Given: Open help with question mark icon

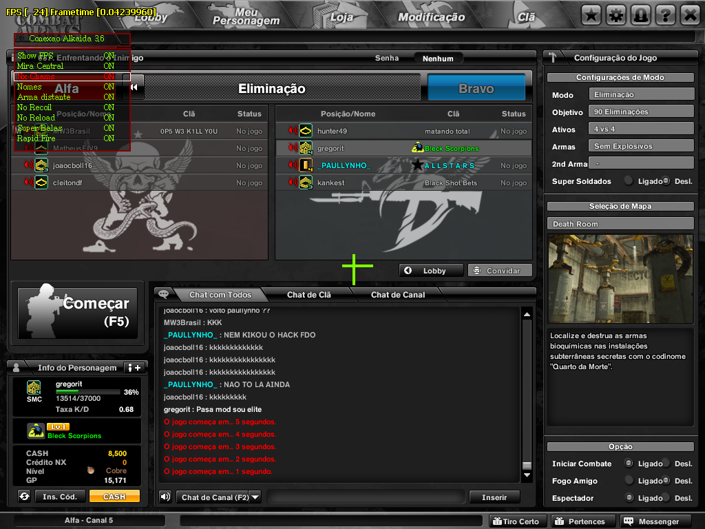Looking at the screenshot, I should (x=665, y=14).
